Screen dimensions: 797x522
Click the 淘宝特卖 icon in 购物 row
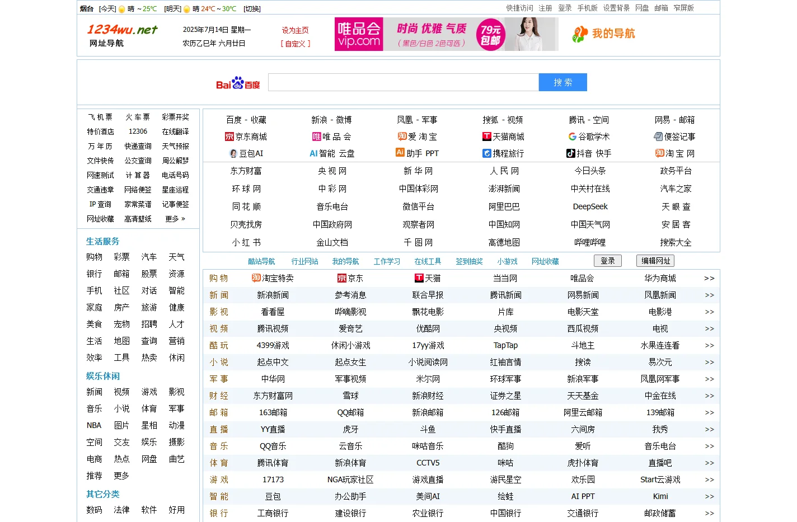[x=256, y=278]
